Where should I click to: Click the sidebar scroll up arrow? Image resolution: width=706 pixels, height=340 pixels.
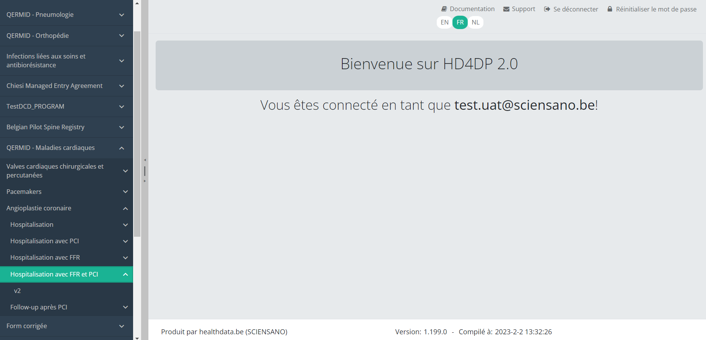point(137,3)
